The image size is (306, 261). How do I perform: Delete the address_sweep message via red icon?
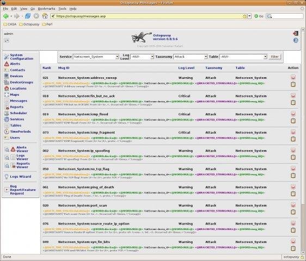(293, 77)
